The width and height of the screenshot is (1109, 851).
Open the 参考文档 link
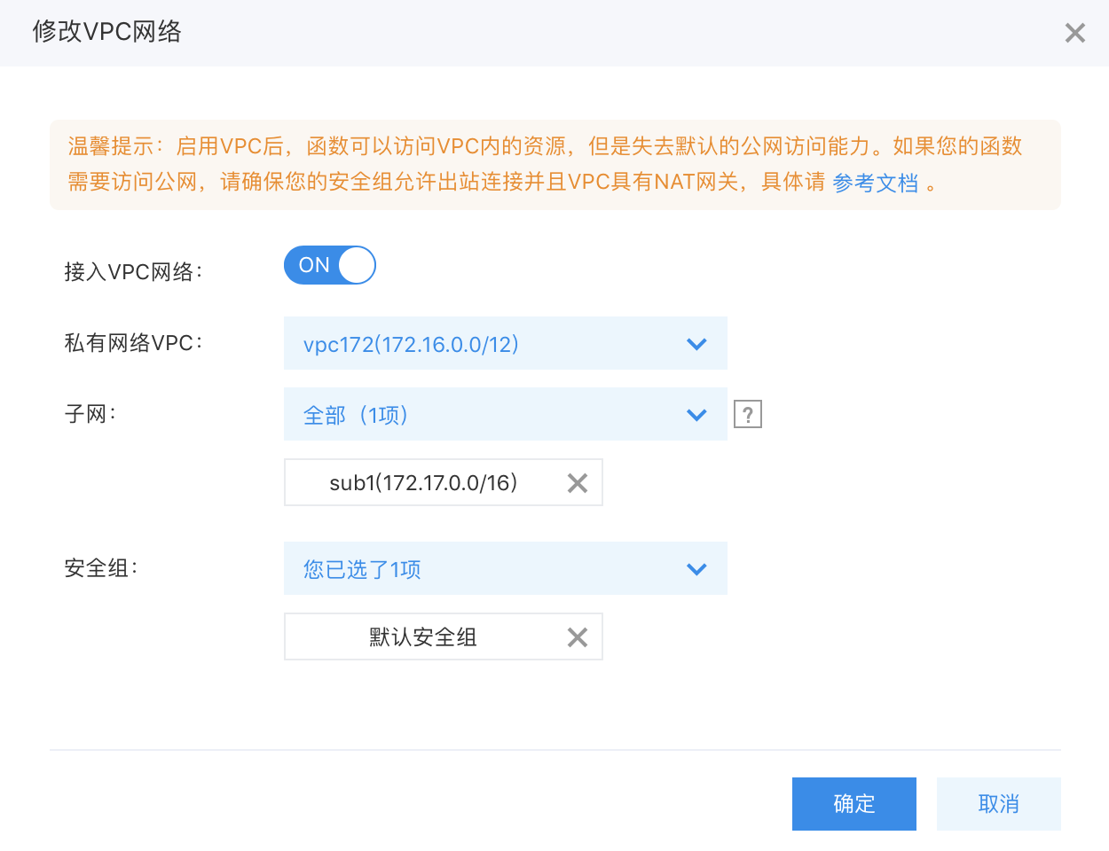875,183
